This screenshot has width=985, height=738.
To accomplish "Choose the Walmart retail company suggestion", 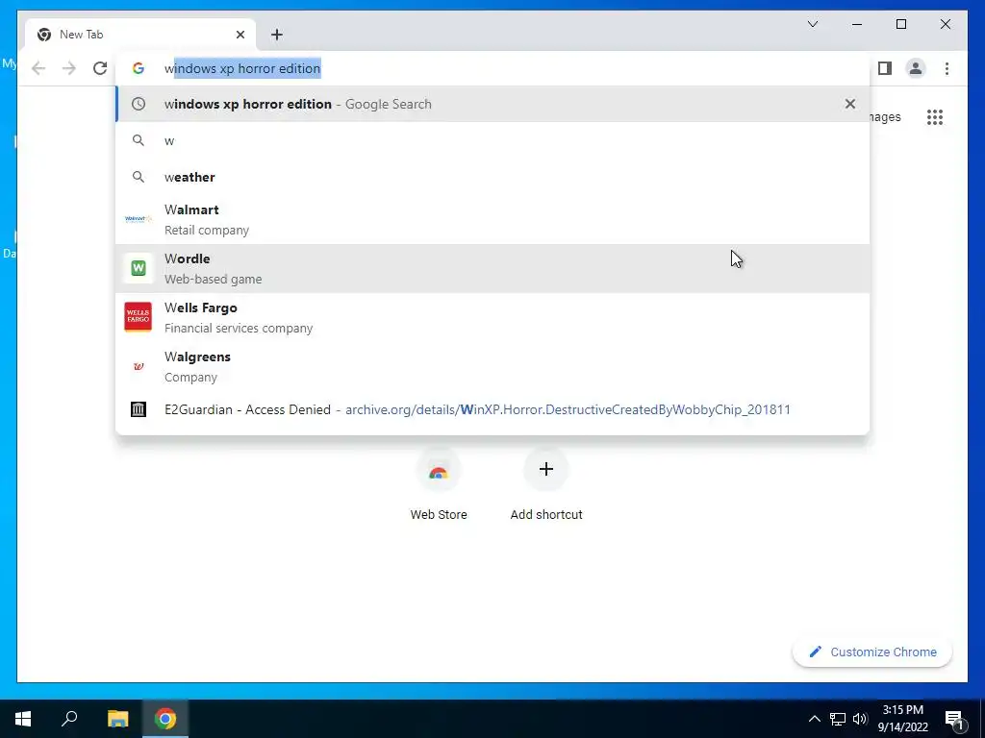I will pos(492,220).
